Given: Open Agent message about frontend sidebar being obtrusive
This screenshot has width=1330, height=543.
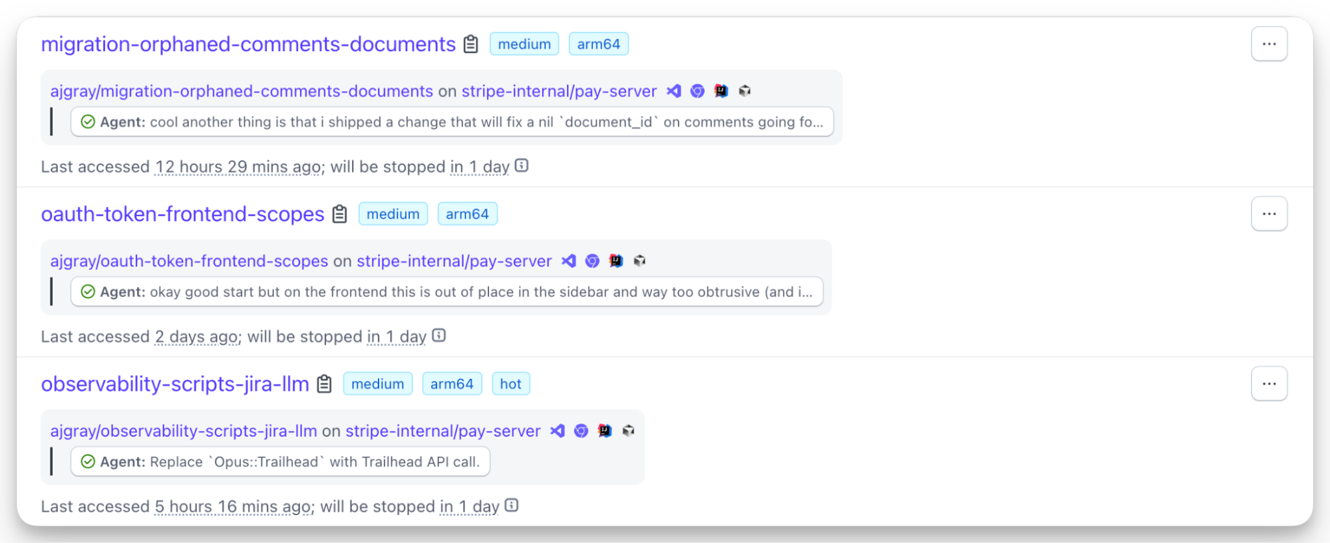Looking at the screenshot, I should (x=446, y=292).
